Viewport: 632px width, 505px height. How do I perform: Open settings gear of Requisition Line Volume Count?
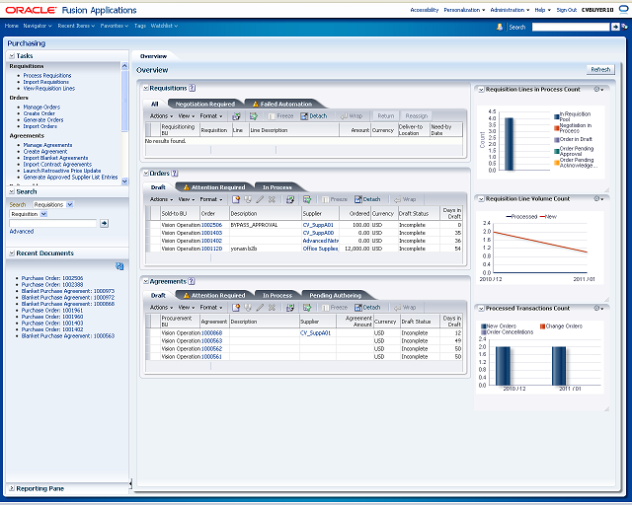pyautogui.click(x=598, y=198)
